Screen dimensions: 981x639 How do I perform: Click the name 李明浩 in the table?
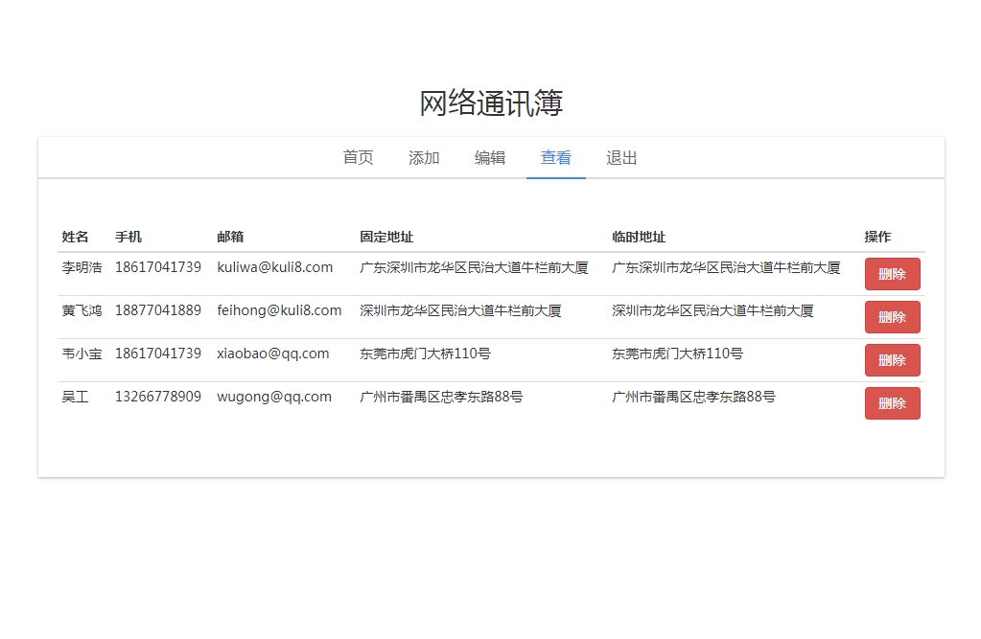pyautogui.click(x=82, y=267)
